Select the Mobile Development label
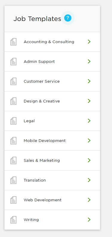The height and width of the screenshot is (237, 112). 45,141
